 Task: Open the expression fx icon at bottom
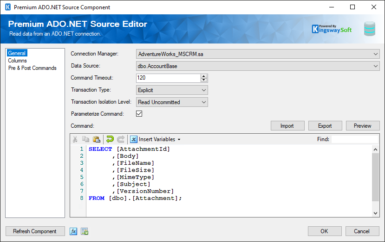(x=73, y=231)
